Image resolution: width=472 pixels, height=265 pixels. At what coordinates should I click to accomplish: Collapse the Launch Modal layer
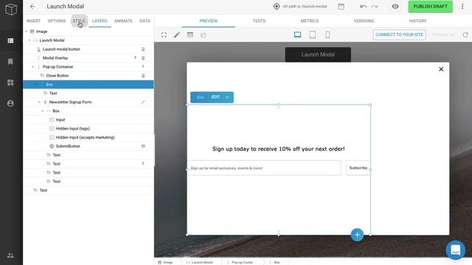pyautogui.click(x=29, y=40)
